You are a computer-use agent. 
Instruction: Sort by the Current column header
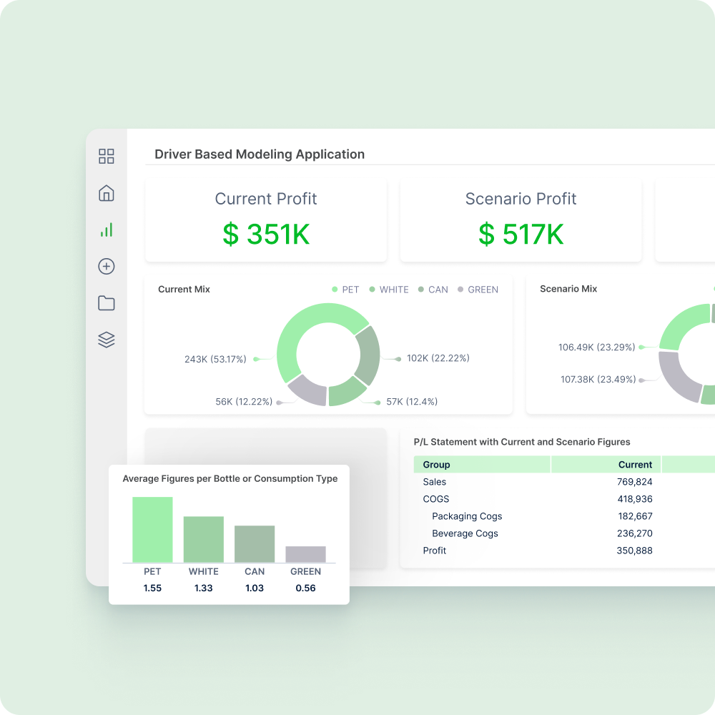(635, 464)
